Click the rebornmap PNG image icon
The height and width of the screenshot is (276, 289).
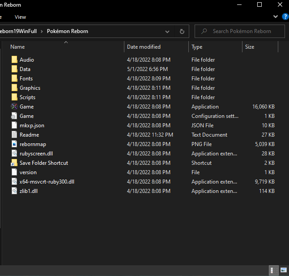tap(14, 144)
